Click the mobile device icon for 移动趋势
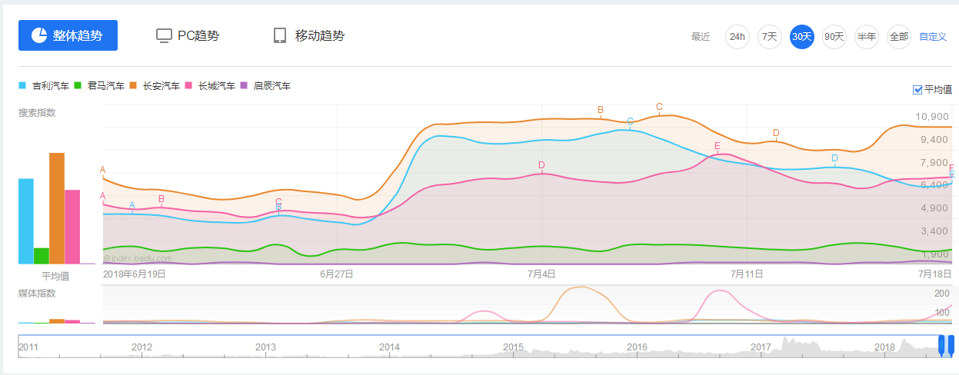This screenshot has width=959, height=375. (280, 36)
